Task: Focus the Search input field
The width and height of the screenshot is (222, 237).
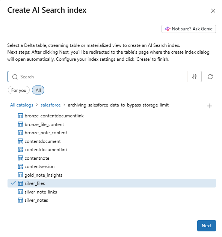Action: pyautogui.click(x=97, y=76)
